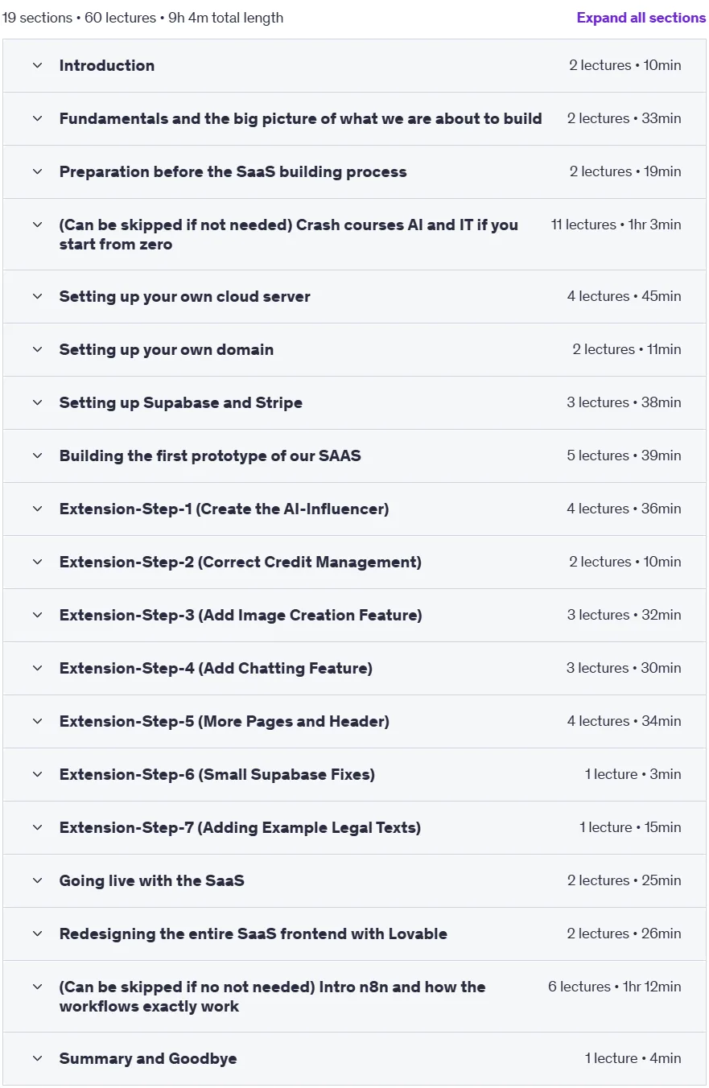Expand the Introduction section chevron
Screen dimensions: 709x1088
(37, 65)
